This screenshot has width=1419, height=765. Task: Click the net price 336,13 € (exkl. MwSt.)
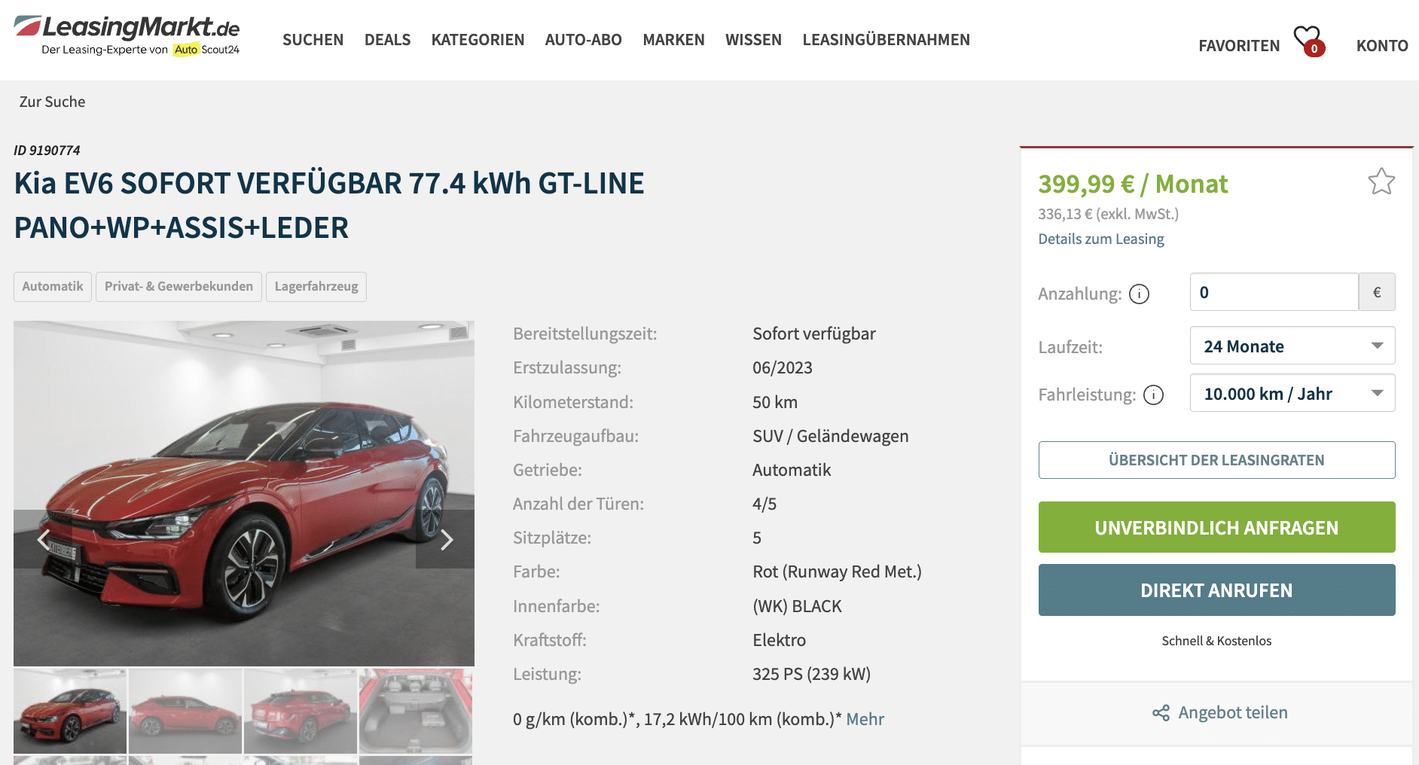1108,214
